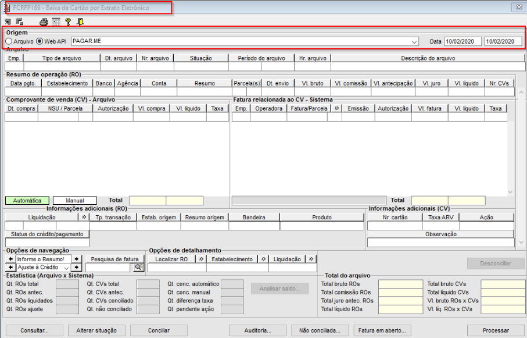The image size is (527, 338).
Task: Click Não conciliada... button
Action: click(320, 330)
